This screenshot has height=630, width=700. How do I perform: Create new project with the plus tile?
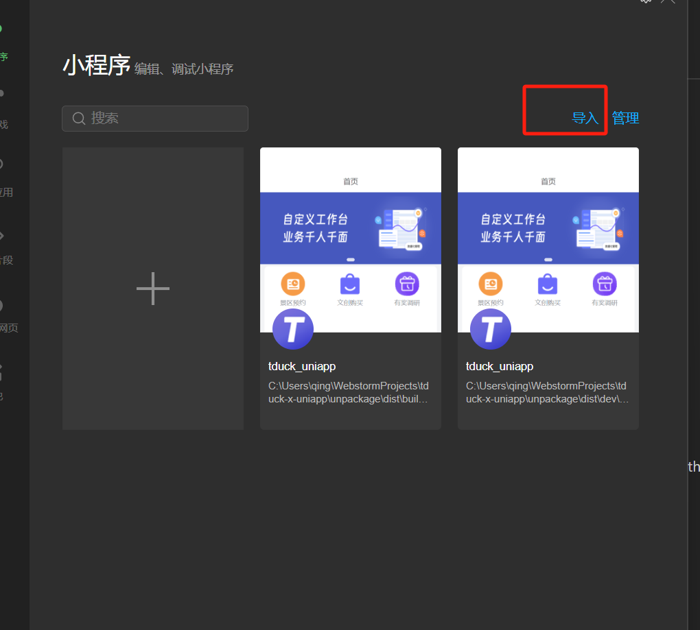click(x=153, y=289)
